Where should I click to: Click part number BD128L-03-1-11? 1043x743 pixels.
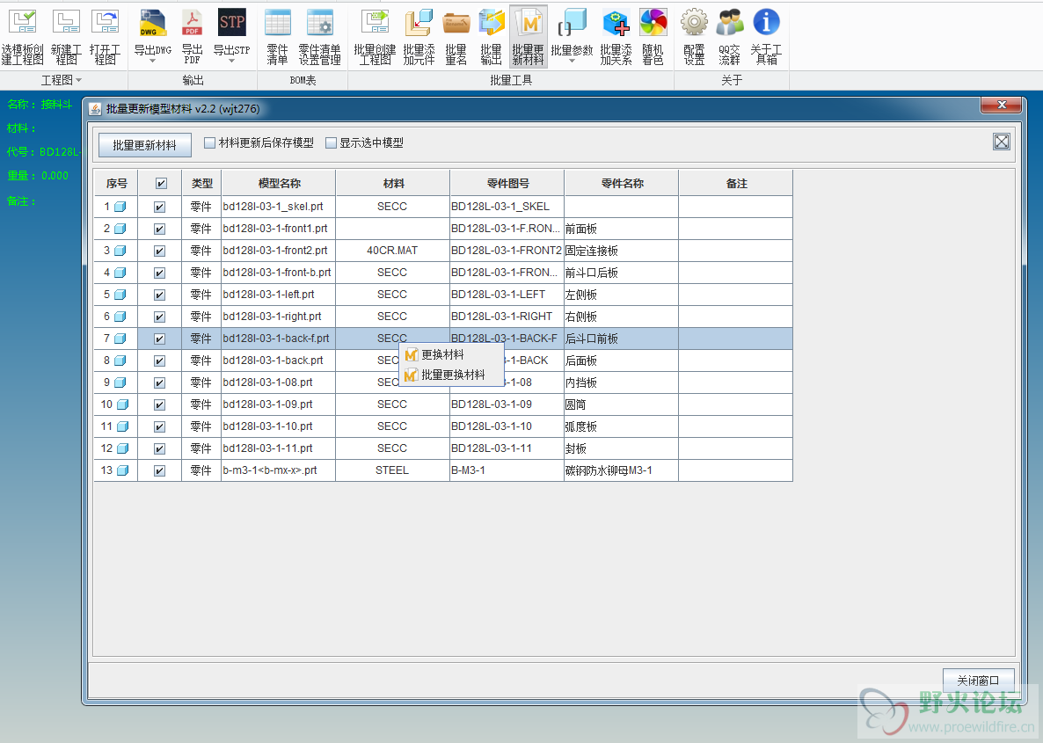pos(507,448)
